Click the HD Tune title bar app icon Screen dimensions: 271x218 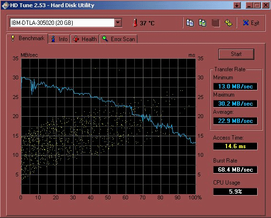click(5, 5)
